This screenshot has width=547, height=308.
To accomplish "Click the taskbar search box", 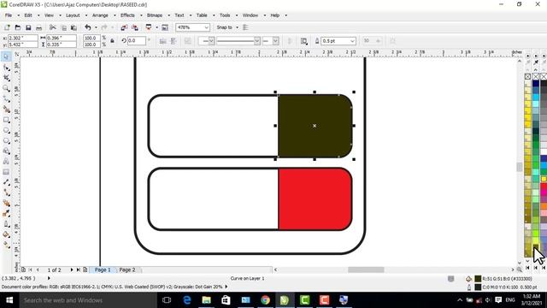I will pyautogui.click(x=87, y=300).
